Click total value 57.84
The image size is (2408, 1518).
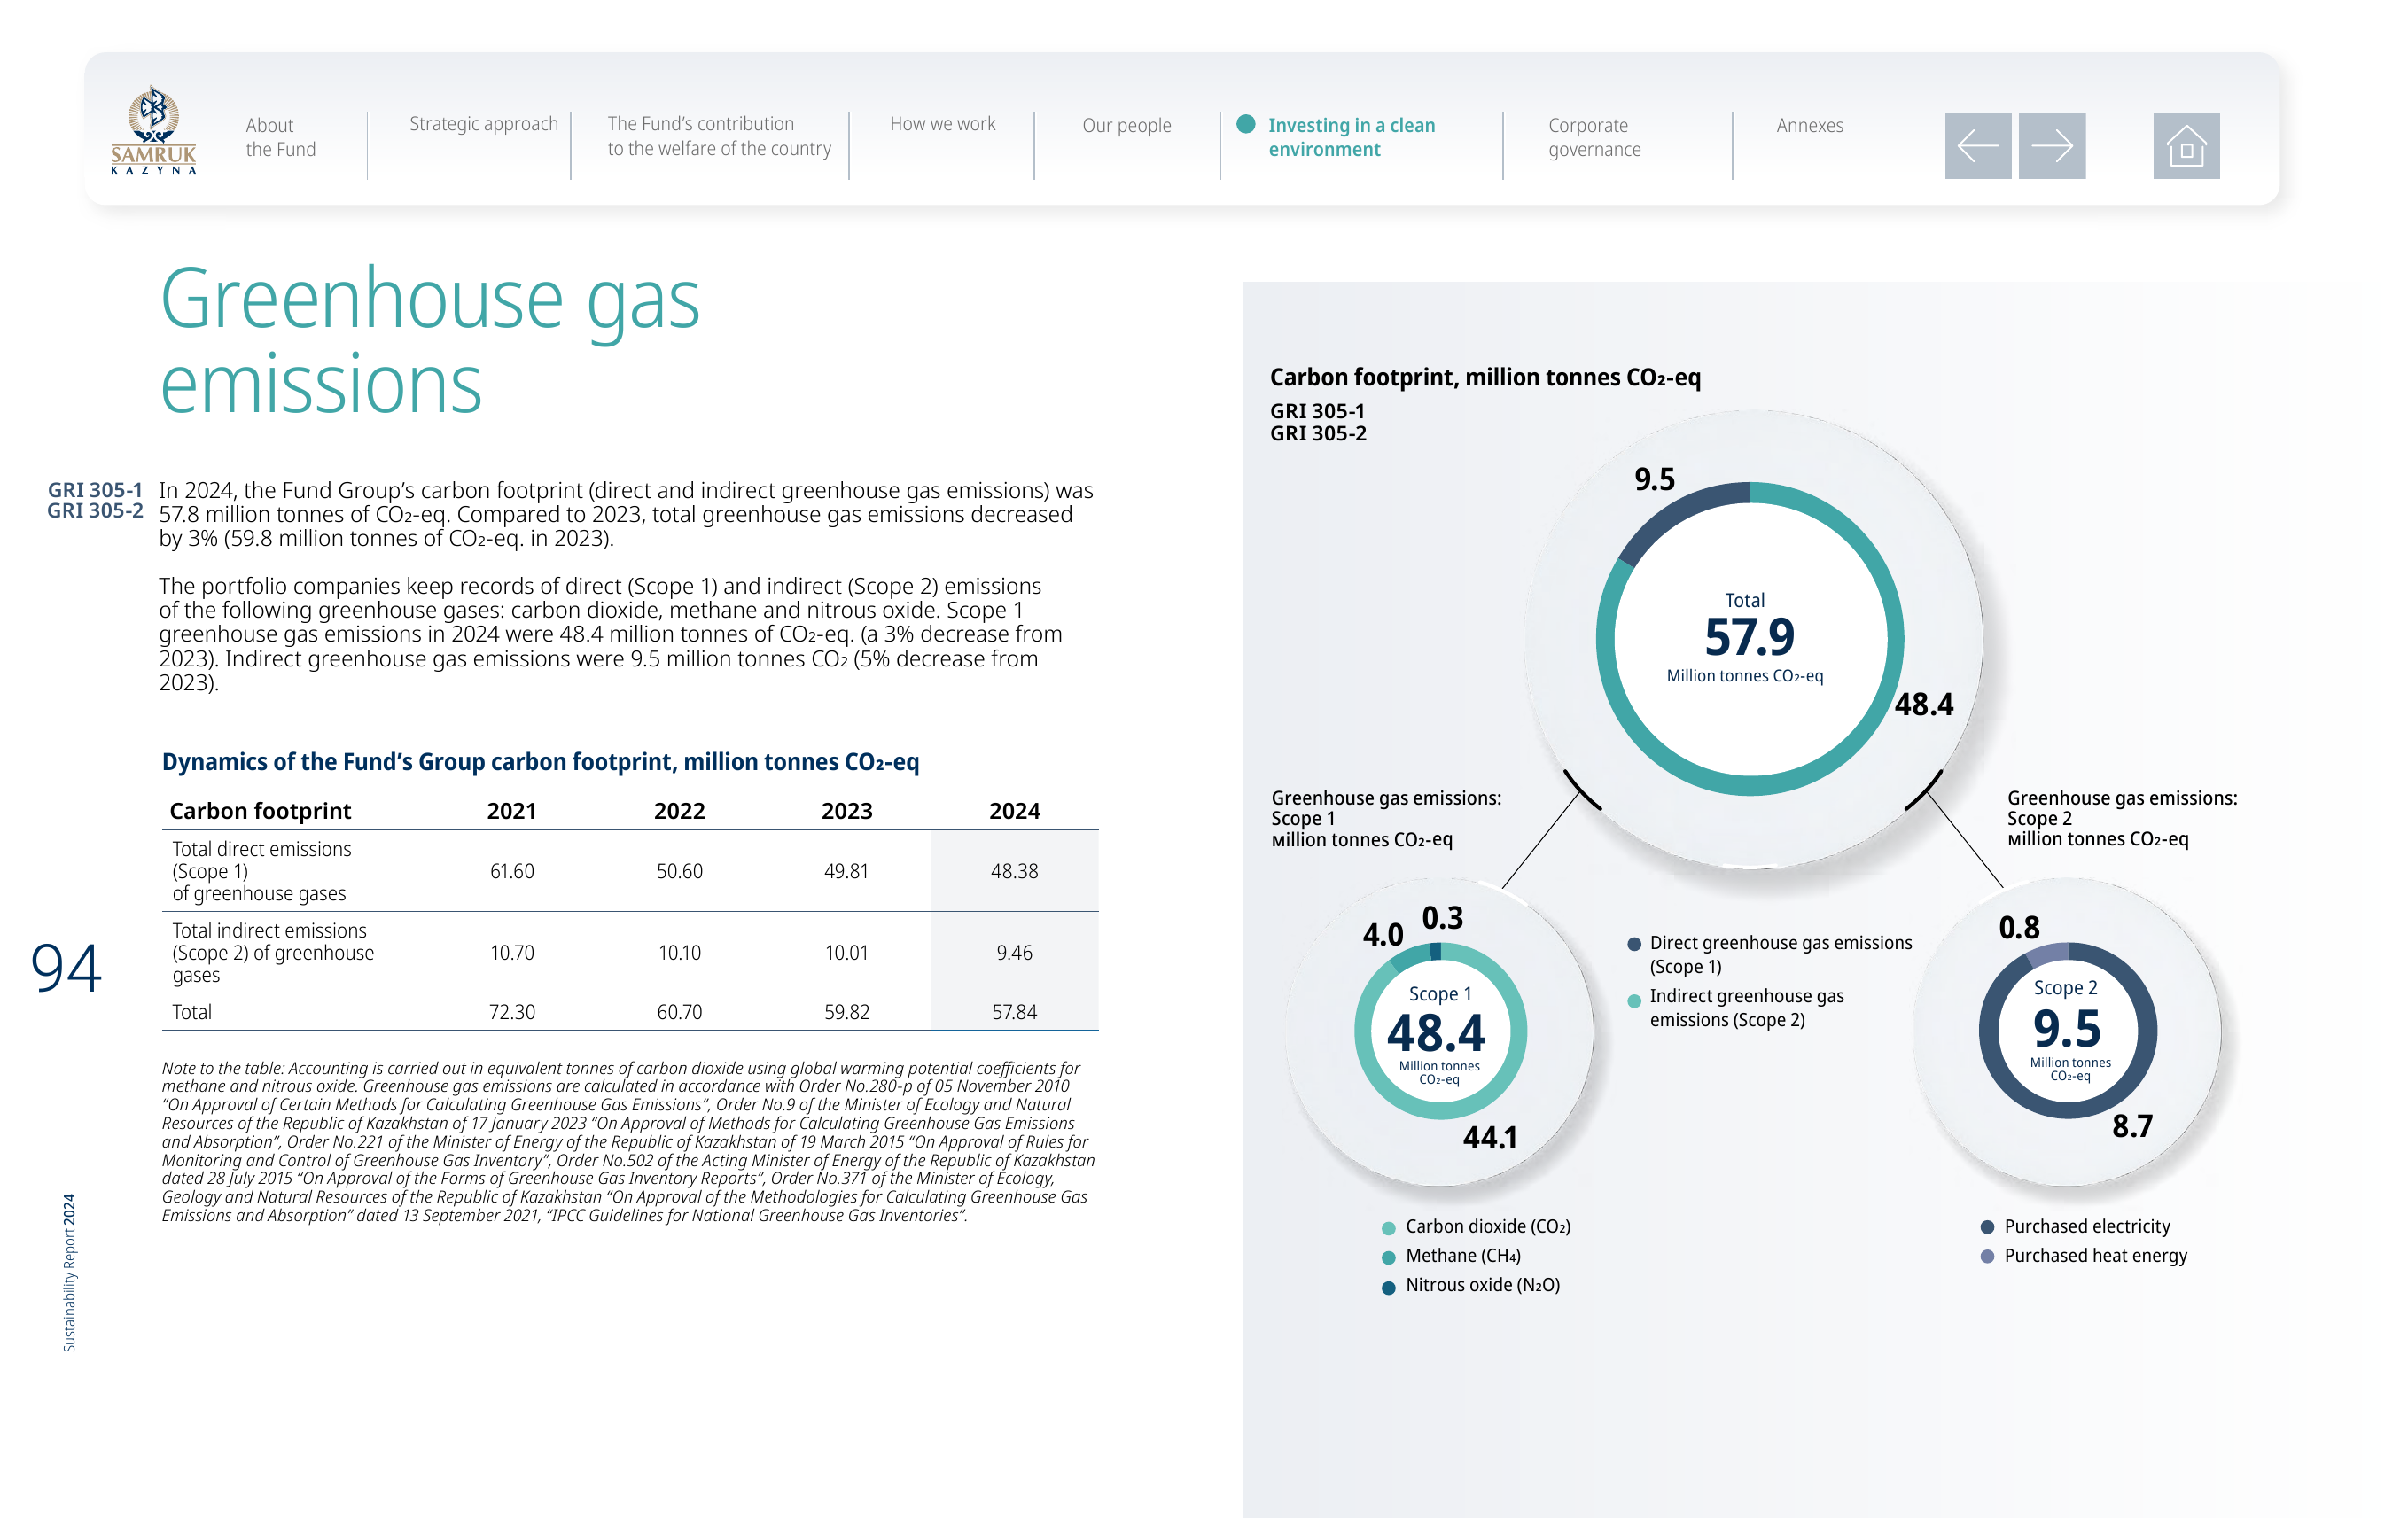1014,1012
